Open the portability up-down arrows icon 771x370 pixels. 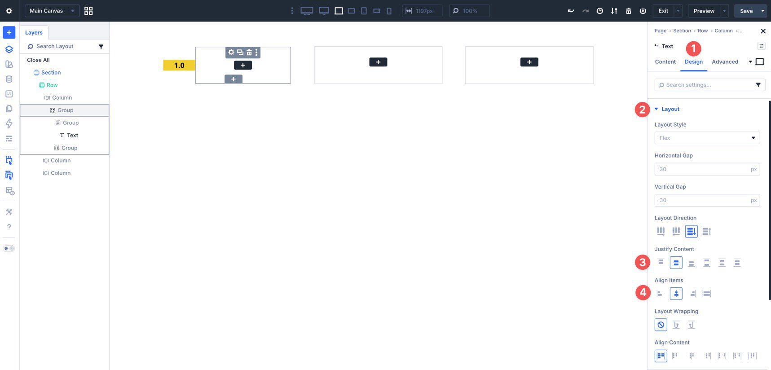[x=614, y=11]
